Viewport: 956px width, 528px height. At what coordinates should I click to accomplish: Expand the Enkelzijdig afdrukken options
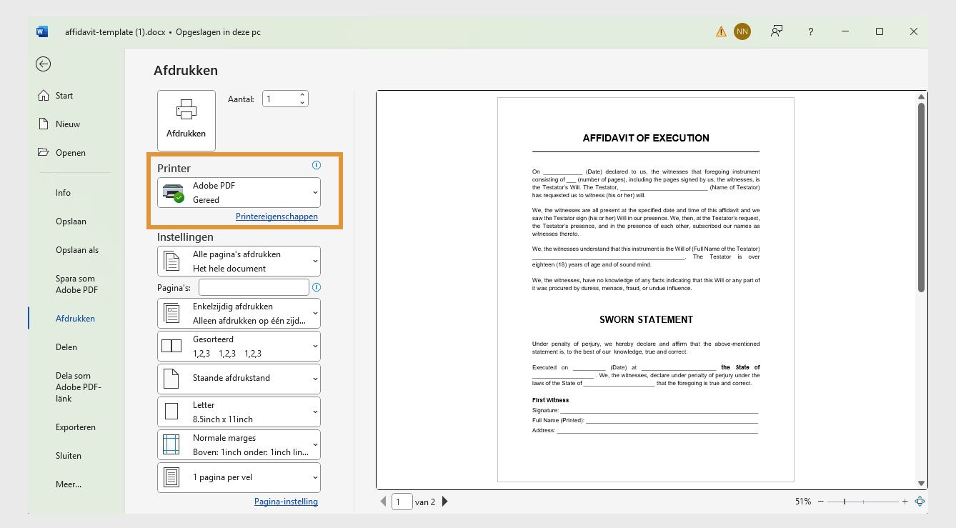[x=239, y=313]
